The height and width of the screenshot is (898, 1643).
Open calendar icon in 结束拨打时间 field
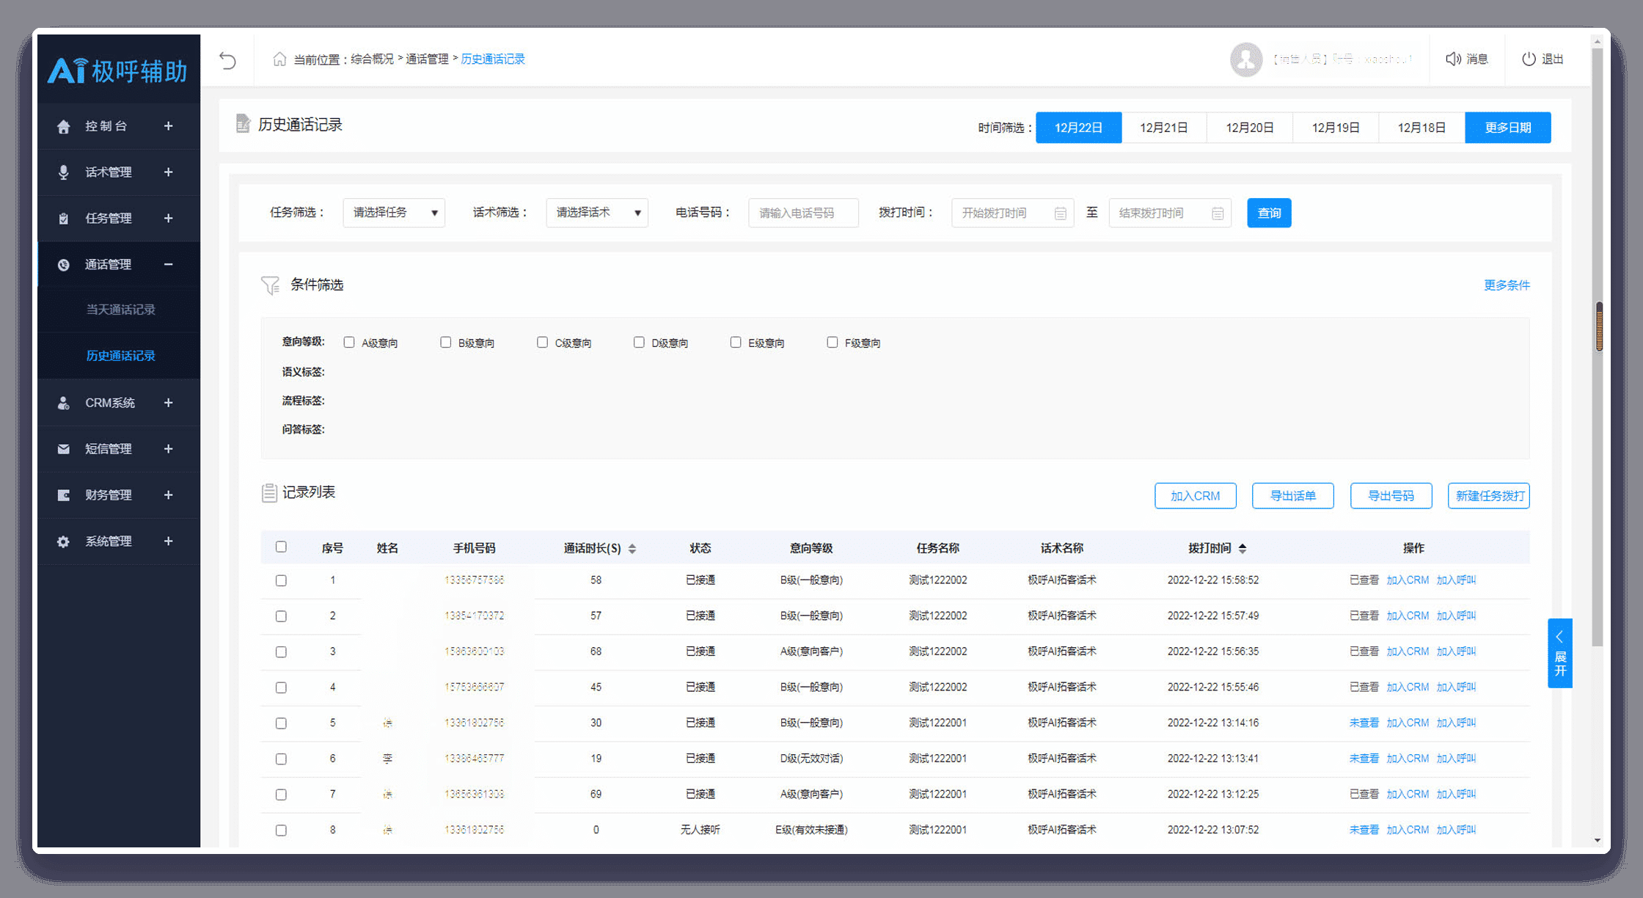pos(1218,213)
